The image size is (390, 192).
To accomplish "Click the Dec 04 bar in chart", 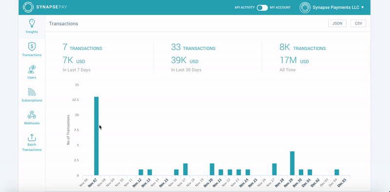I will (337, 173).
